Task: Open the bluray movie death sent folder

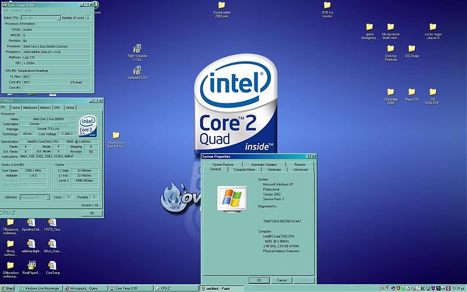Action: pos(391,32)
